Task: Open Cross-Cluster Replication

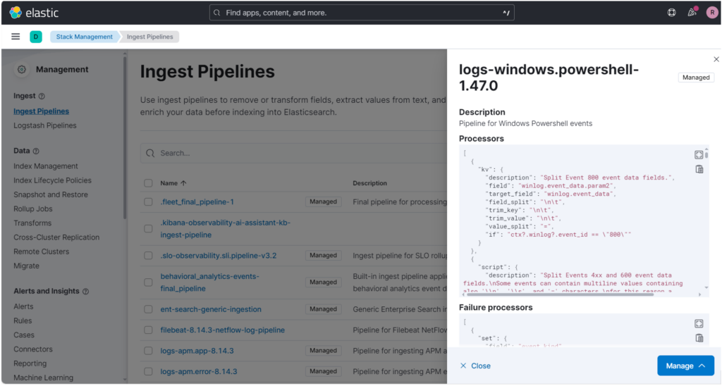Action: 56,237
